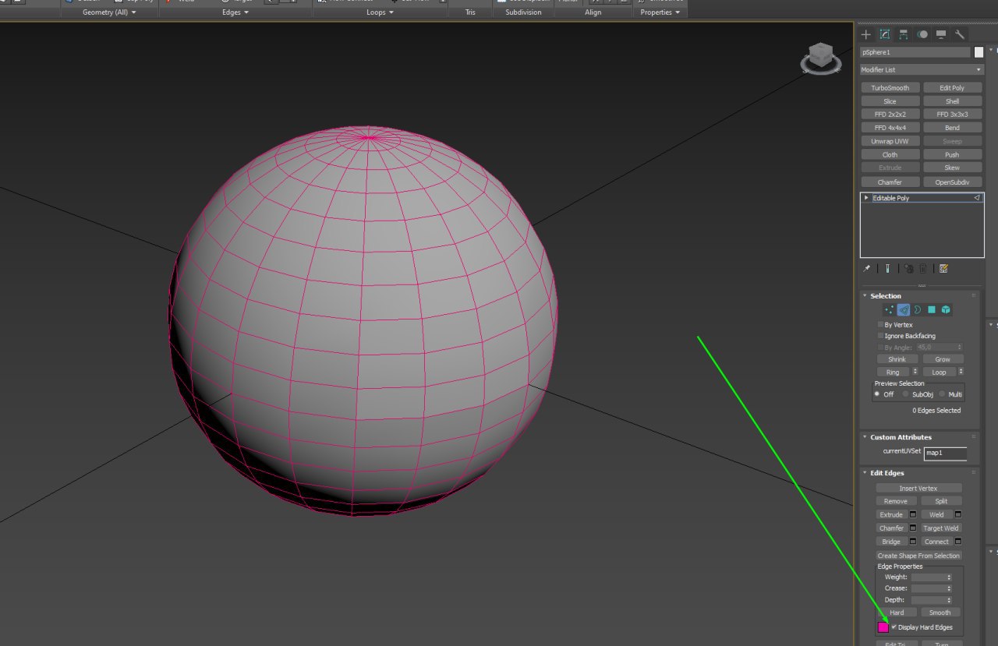
Task: Toggle Show End Result icon
Action: [888, 268]
